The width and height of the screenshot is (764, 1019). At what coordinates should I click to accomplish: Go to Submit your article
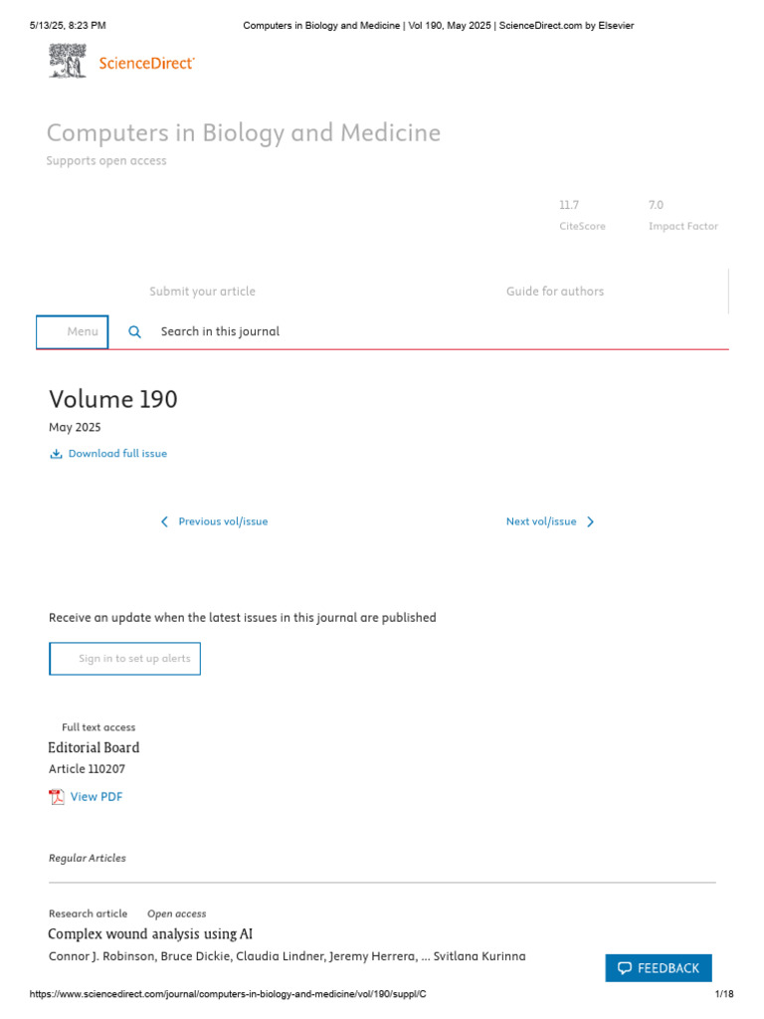point(202,292)
